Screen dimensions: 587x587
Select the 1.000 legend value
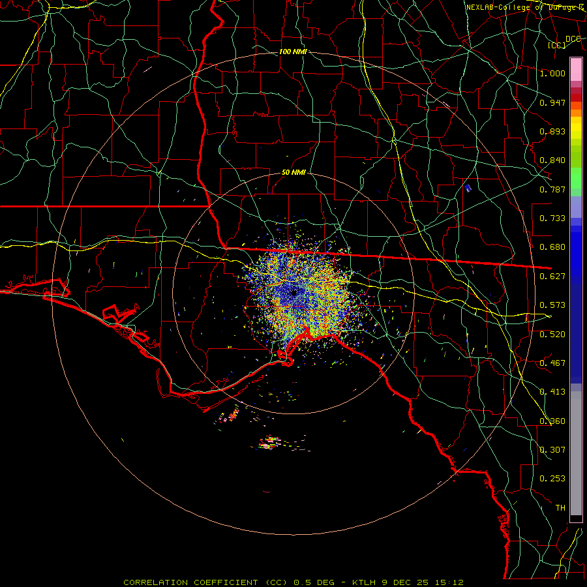[552, 73]
